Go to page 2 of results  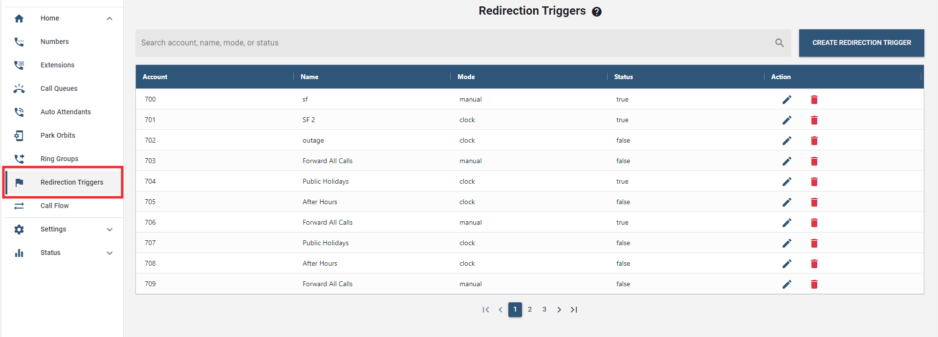[x=529, y=310]
